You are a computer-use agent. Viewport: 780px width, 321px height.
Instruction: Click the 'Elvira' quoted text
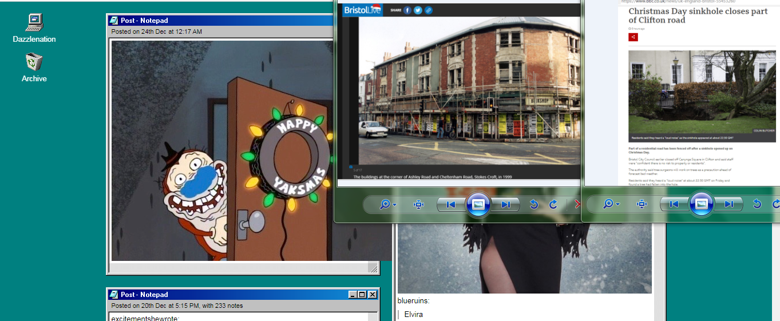(414, 314)
